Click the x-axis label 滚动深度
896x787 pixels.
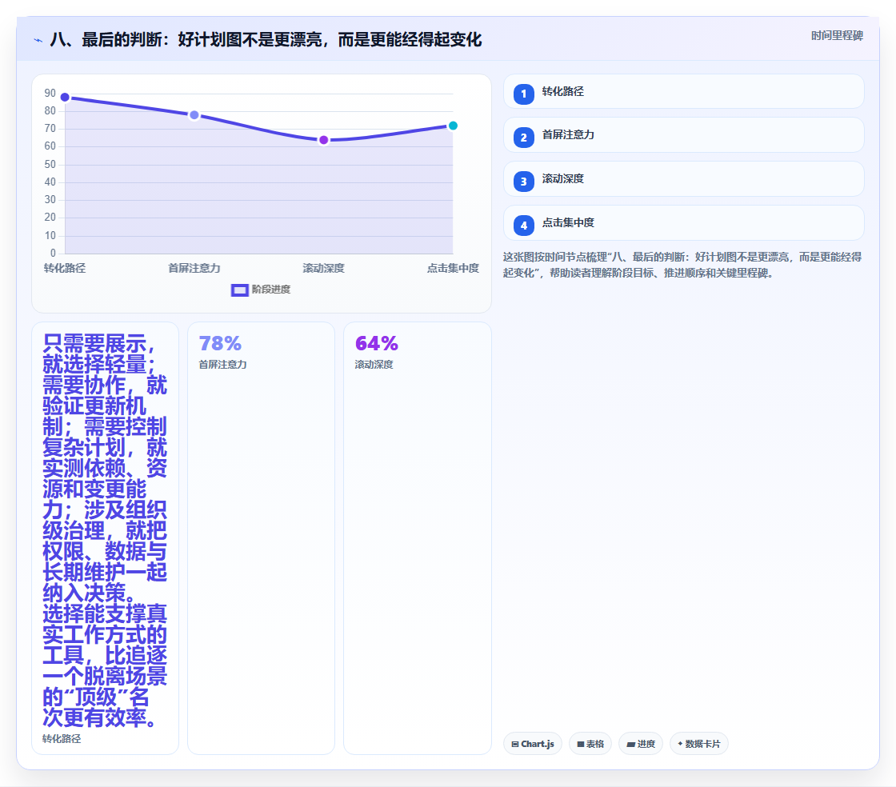[324, 268]
